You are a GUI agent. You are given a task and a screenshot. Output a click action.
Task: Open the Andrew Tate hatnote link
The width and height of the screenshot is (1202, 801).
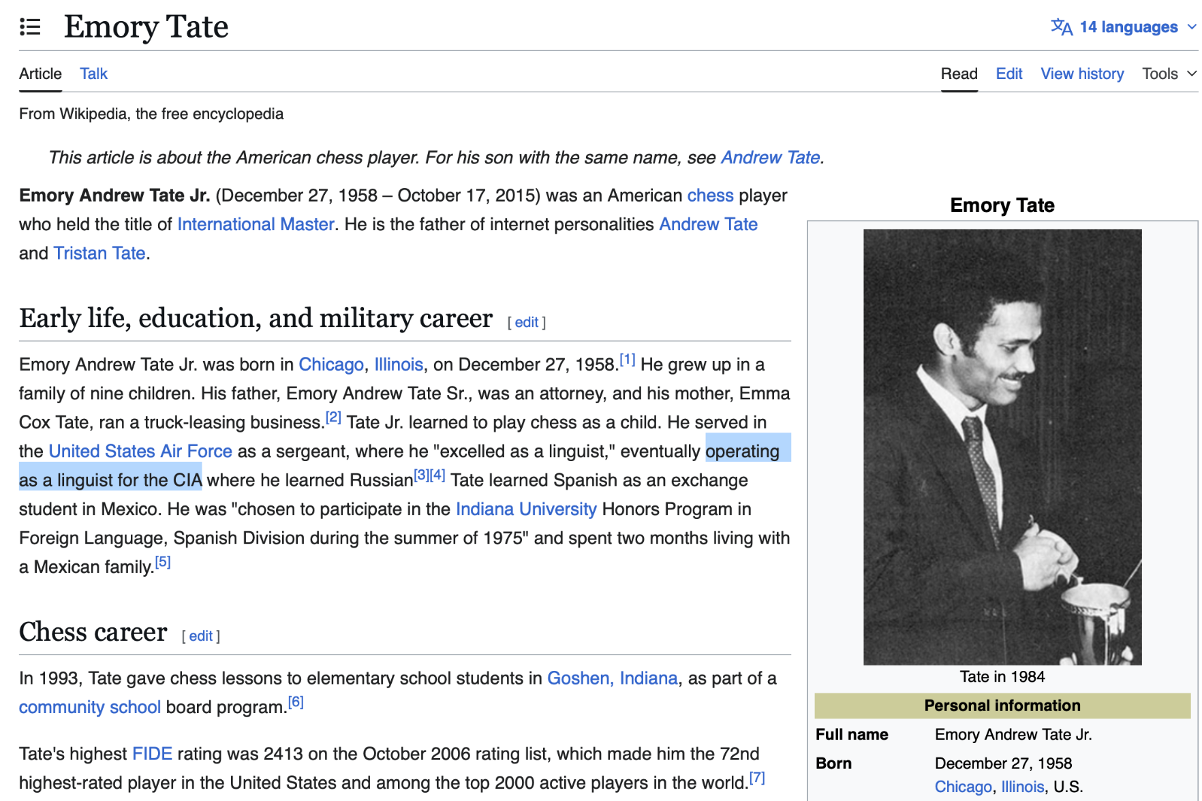click(770, 157)
